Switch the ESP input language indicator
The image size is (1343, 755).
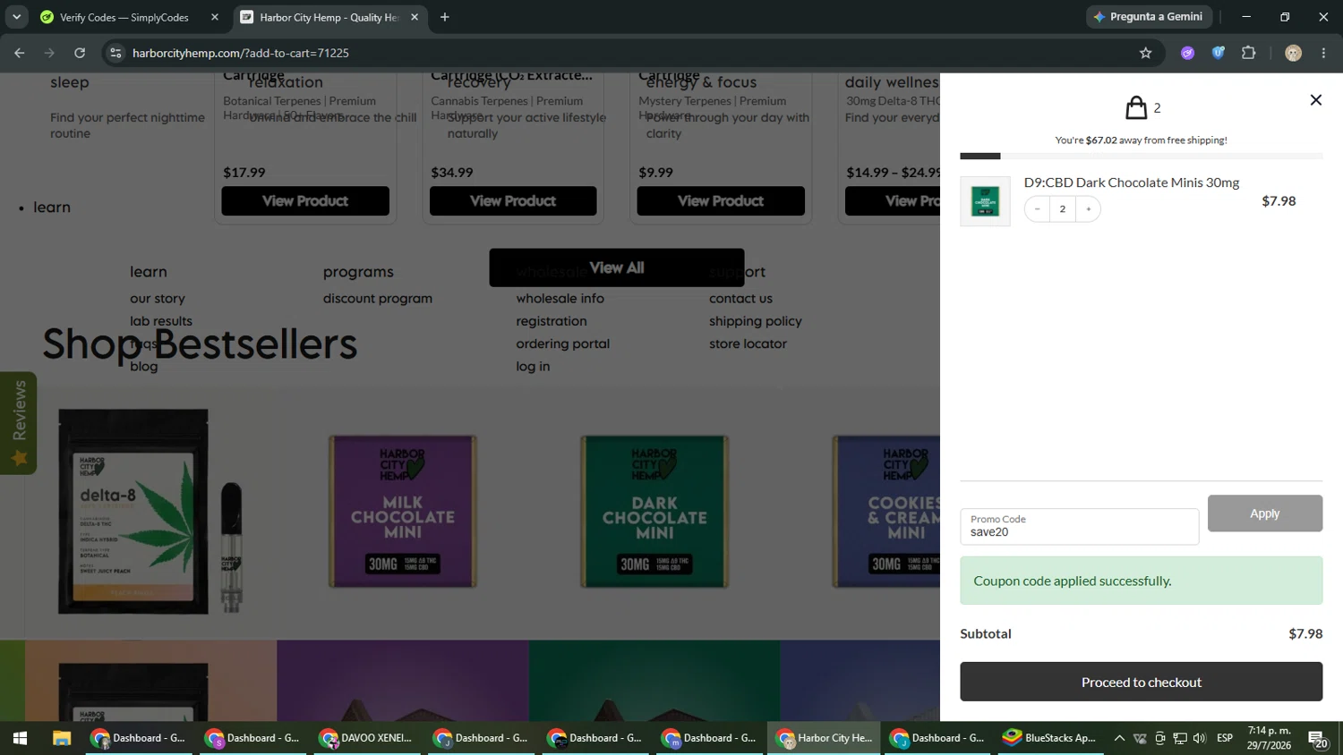click(1225, 738)
